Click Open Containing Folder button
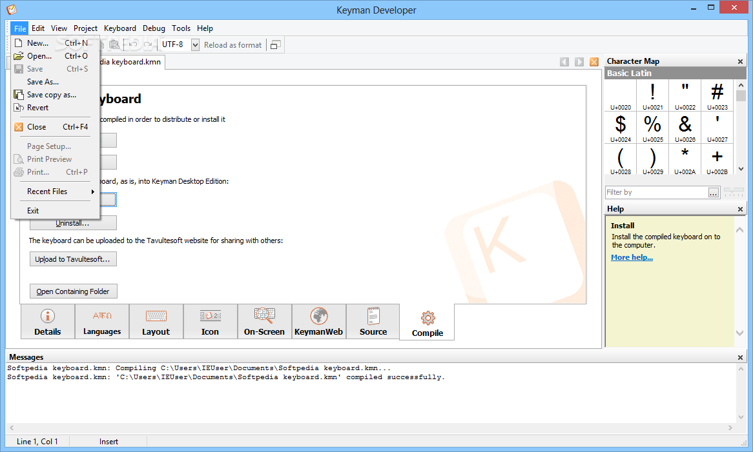The image size is (753, 452). point(74,291)
